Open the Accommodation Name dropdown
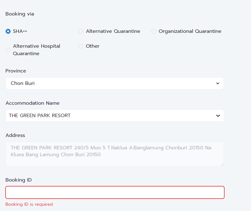Screen dimensions: 251x211 click(115, 116)
